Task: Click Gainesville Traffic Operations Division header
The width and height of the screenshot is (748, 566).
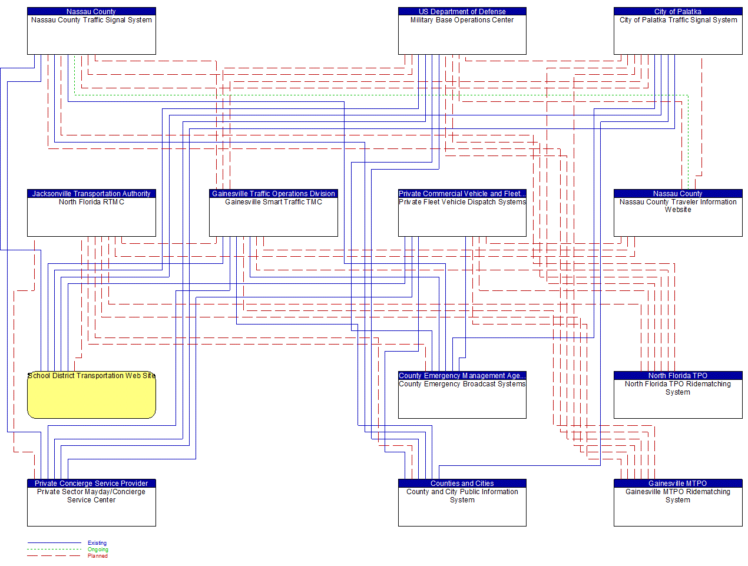Action: coord(273,193)
